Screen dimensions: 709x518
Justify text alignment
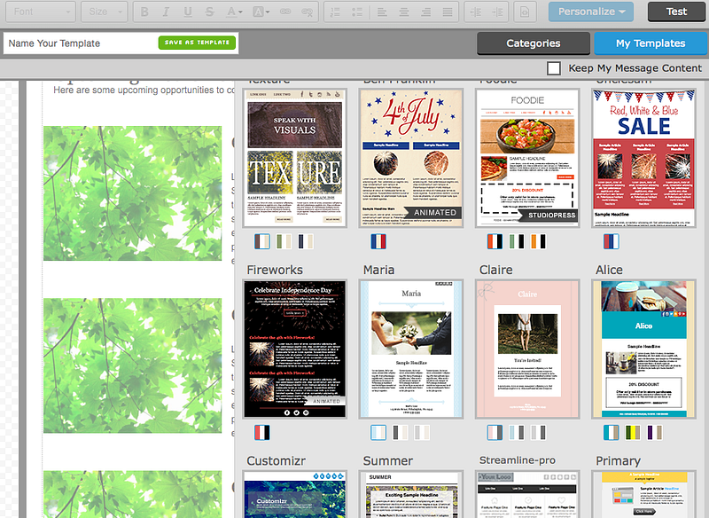pos(448,12)
